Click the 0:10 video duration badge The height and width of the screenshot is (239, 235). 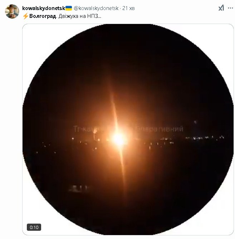click(34, 227)
